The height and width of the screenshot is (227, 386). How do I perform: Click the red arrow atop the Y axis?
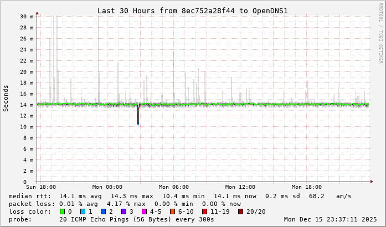[37, 12]
